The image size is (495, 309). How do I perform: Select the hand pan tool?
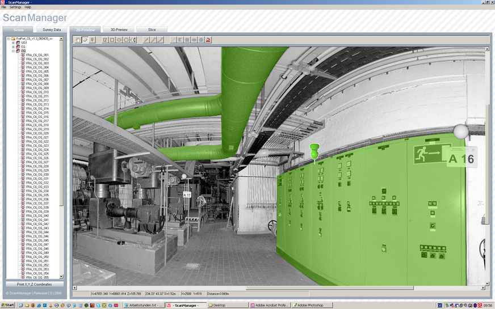78,40
